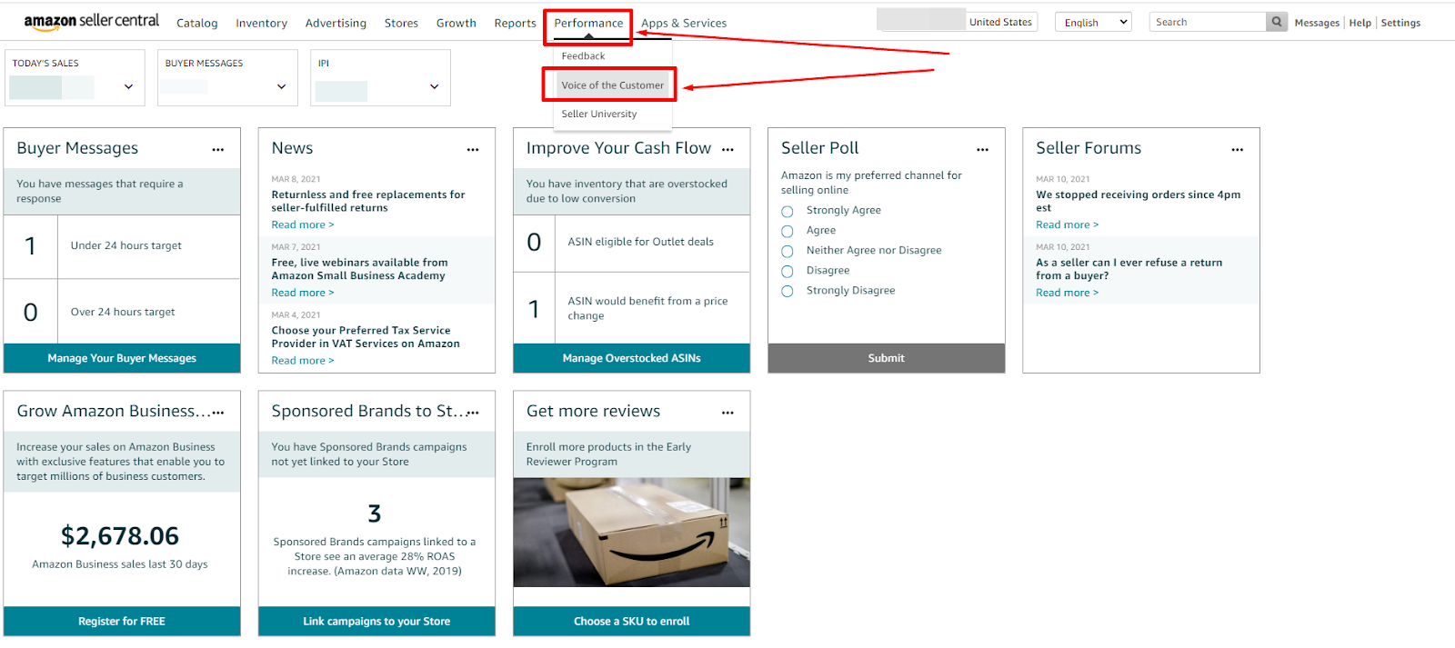Select Strongly Agree in Seller Poll
Viewport: 1455px width, 648px height.
tap(788, 211)
